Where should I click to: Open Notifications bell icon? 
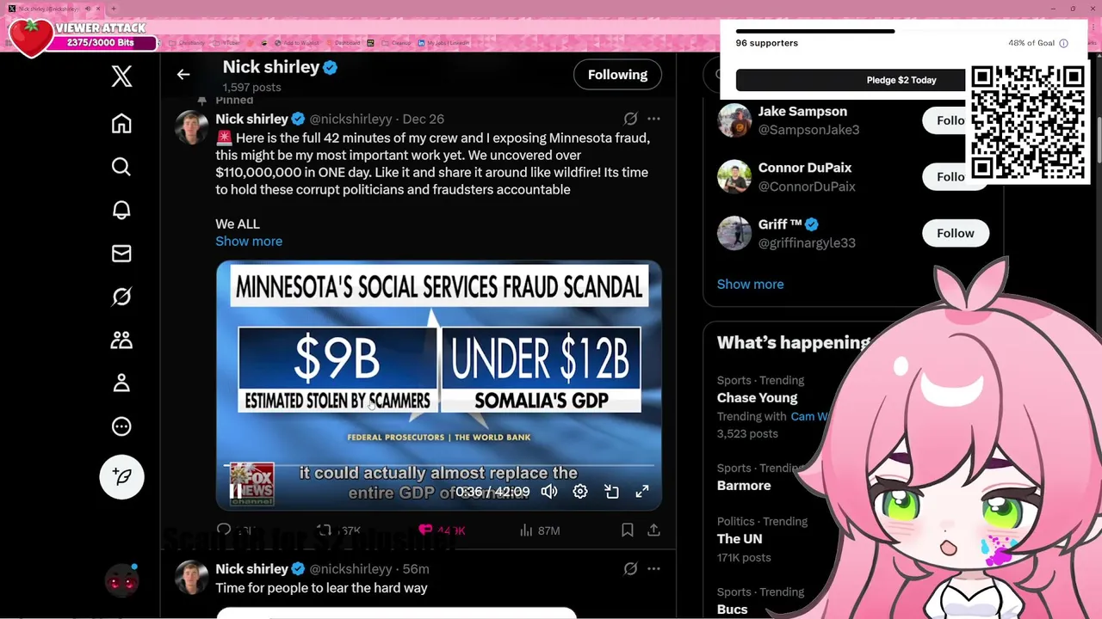click(x=121, y=211)
